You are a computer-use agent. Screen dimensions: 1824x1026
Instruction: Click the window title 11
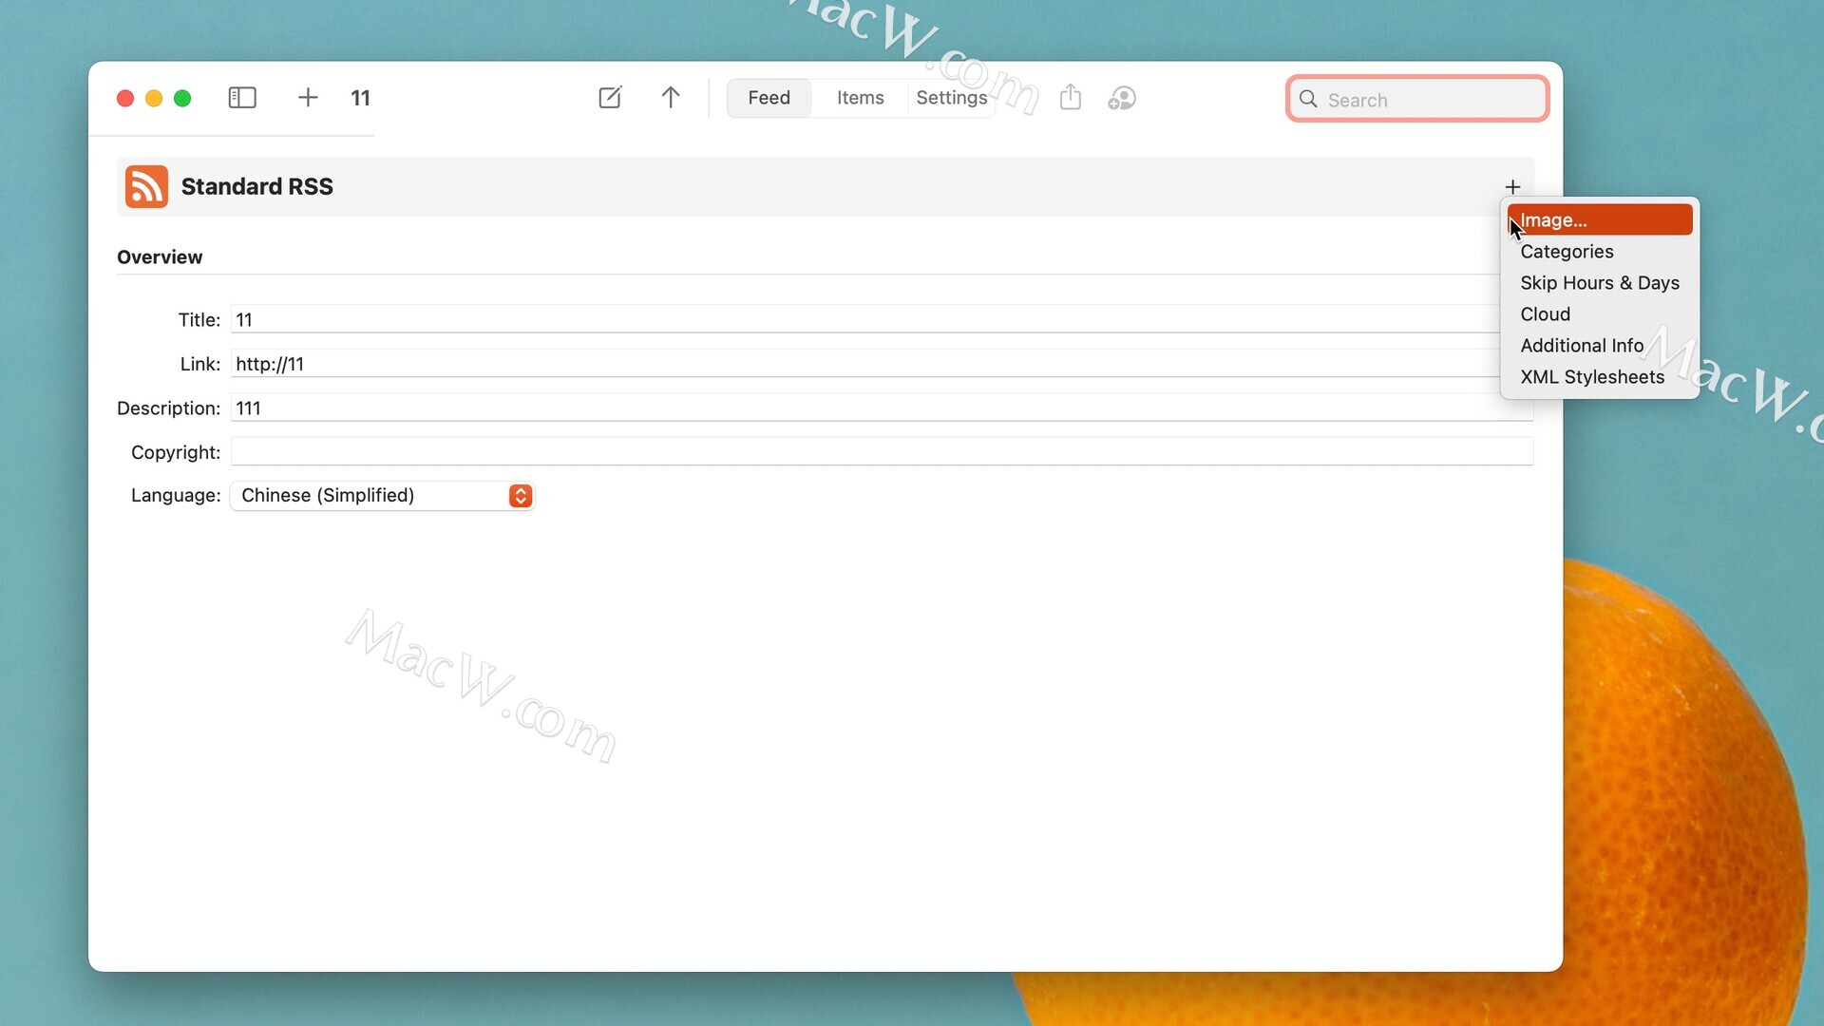[x=360, y=98]
